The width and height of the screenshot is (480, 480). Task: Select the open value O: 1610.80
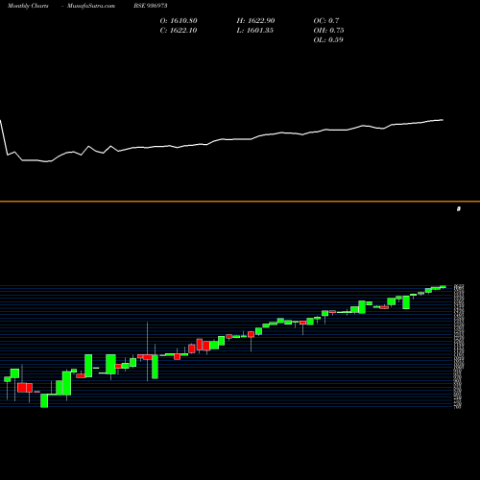click(x=179, y=21)
